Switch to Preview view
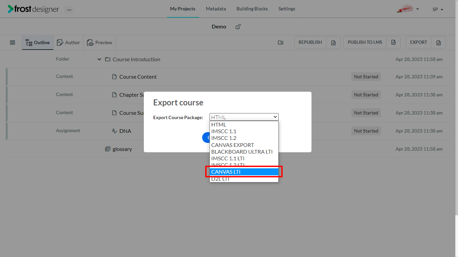This screenshot has width=458, height=257. (x=100, y=42)
